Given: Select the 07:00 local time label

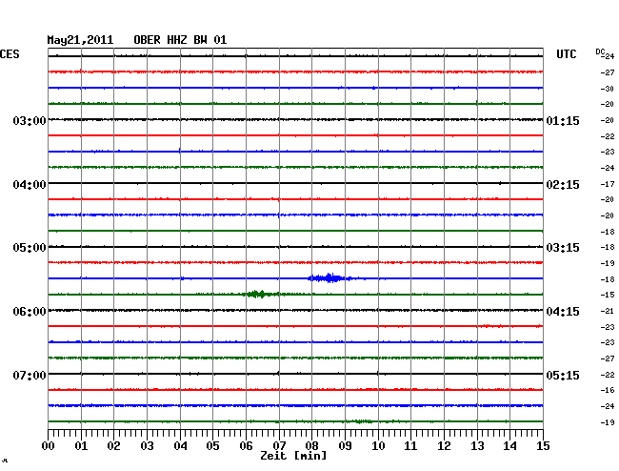Looking at the screenshot, I should point(30,375).
